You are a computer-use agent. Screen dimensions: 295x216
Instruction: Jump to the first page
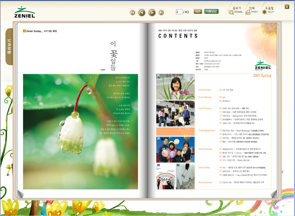pos(133,13)
